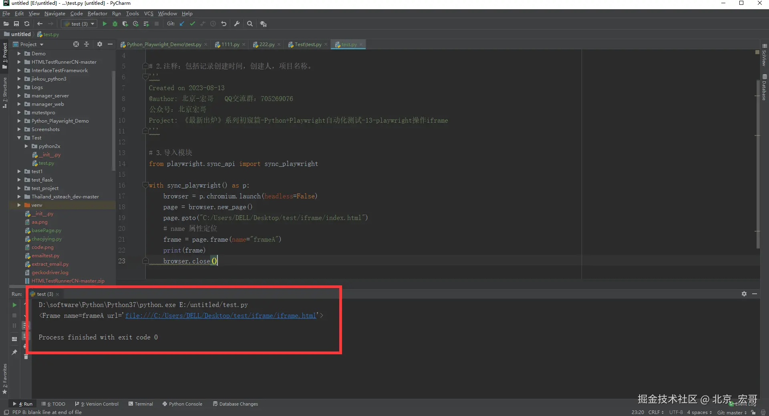Toggle tool window buttons at bottom-left corner
The height and width of the screenshot is (416, 769).
[x=6, y=412]
